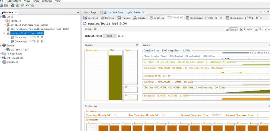This screenshot has width=270, height=131.
Task: Click the IntelliJ Platform process icon
Action: [8, 25]
